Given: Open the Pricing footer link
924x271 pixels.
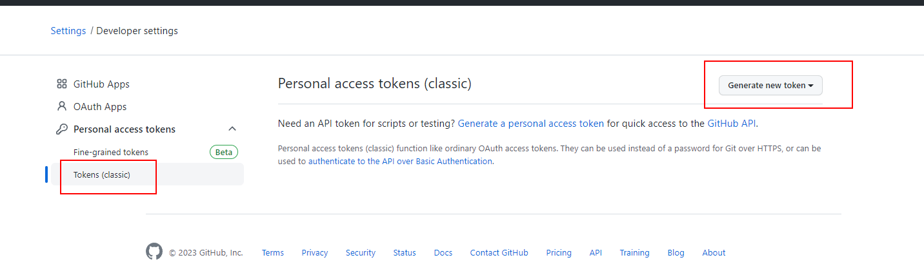Looking at the screenshot, I should (x=559, y=252).
